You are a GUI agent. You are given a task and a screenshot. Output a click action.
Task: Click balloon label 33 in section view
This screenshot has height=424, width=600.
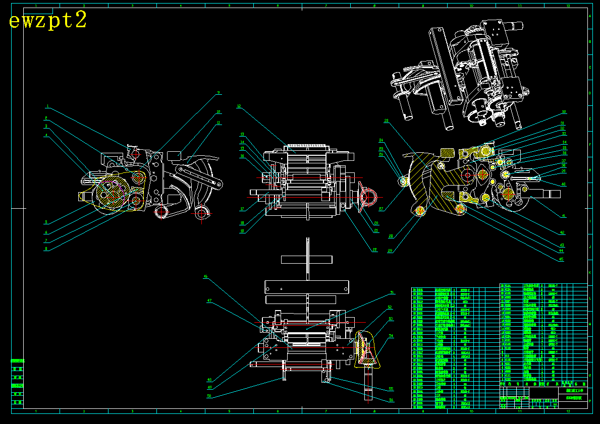[x=564, y=134]
